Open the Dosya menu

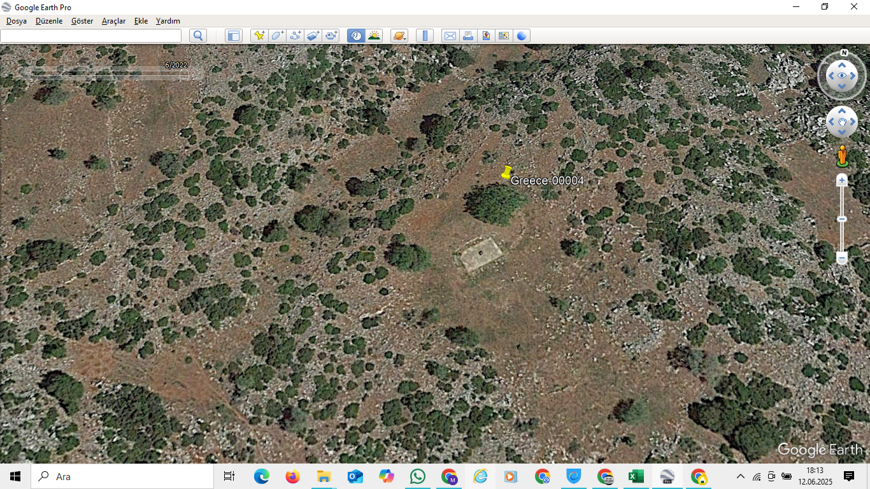click(x=17, y=21)
